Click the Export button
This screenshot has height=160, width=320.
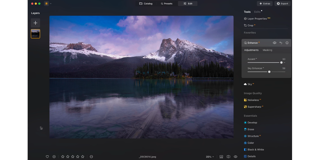pos(282,3)
